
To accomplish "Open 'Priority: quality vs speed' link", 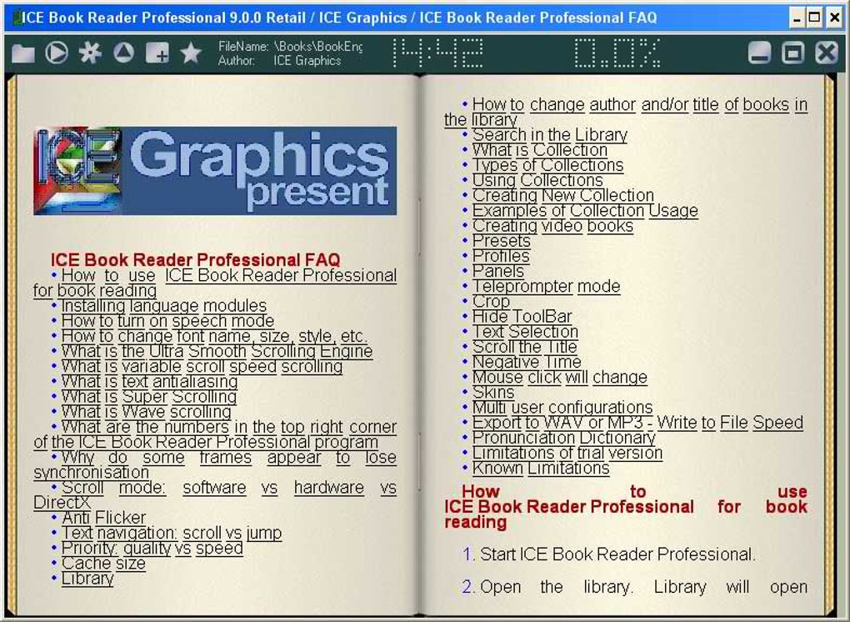I will [x=152, y=549].
